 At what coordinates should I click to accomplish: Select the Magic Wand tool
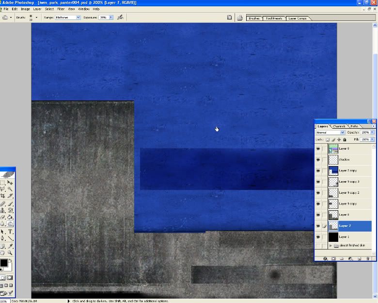10,189
